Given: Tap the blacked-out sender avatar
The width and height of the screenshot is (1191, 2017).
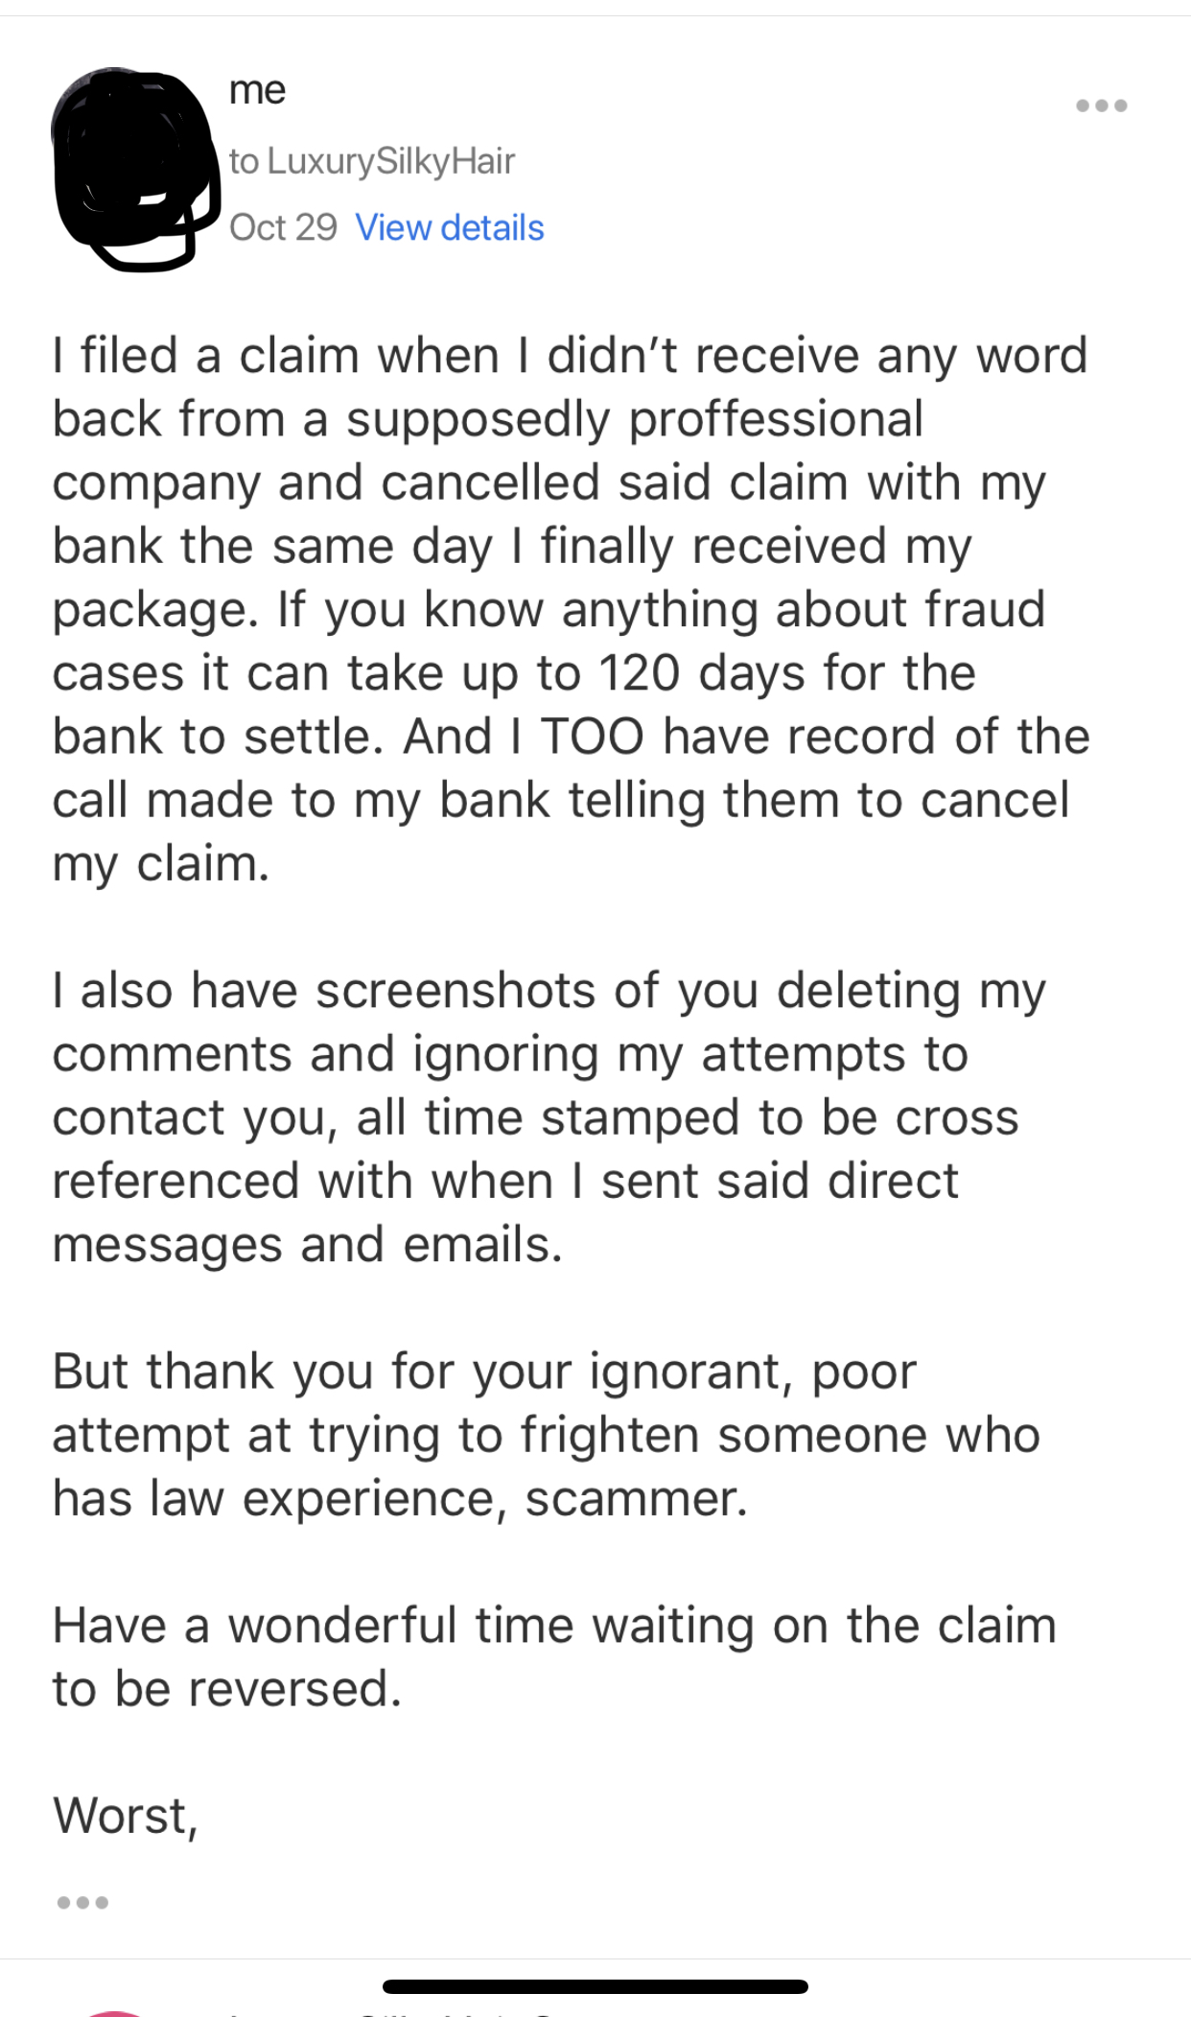Looking at the screenshot, I should 134,169.
